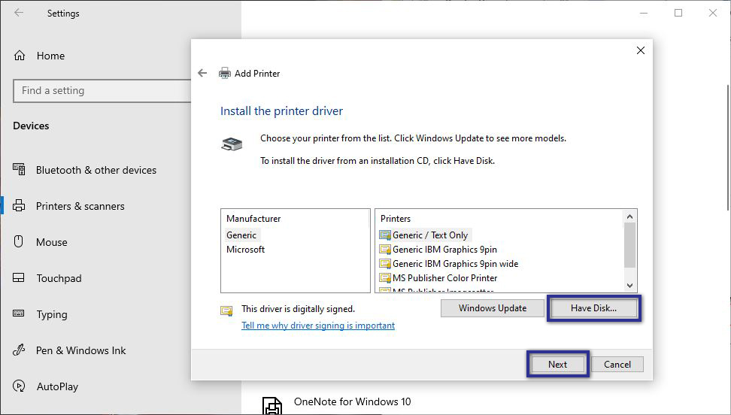Screen dimensions: 731x415
Task: Click driver icon beside Generic IBM Graphics 9pin
Action: pyautogui.click(x=385, y=250)
